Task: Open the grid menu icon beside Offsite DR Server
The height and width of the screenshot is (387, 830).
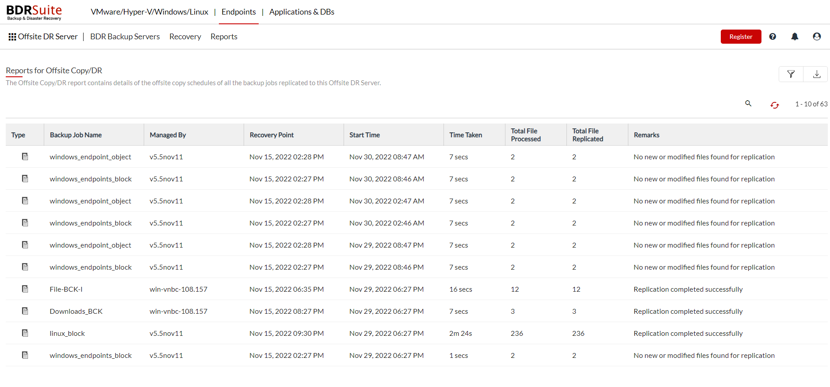Action: pos(12,37)
